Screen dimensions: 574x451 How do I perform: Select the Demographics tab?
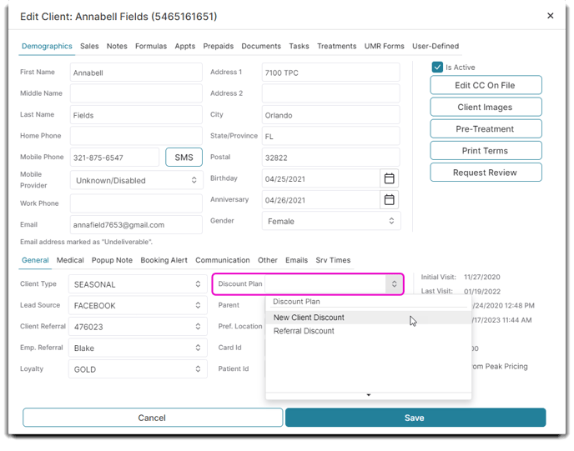(x=47, y=46)
